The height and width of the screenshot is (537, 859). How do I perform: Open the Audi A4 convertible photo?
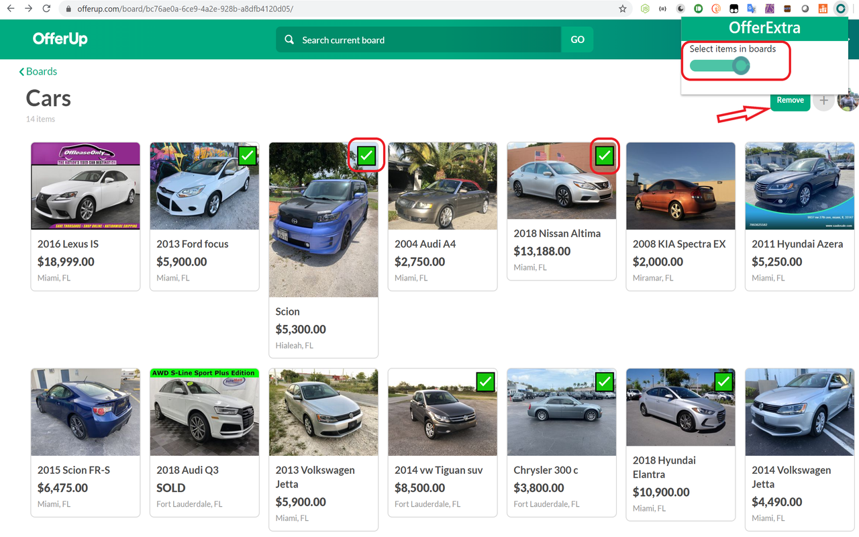(x=442, y=186)
